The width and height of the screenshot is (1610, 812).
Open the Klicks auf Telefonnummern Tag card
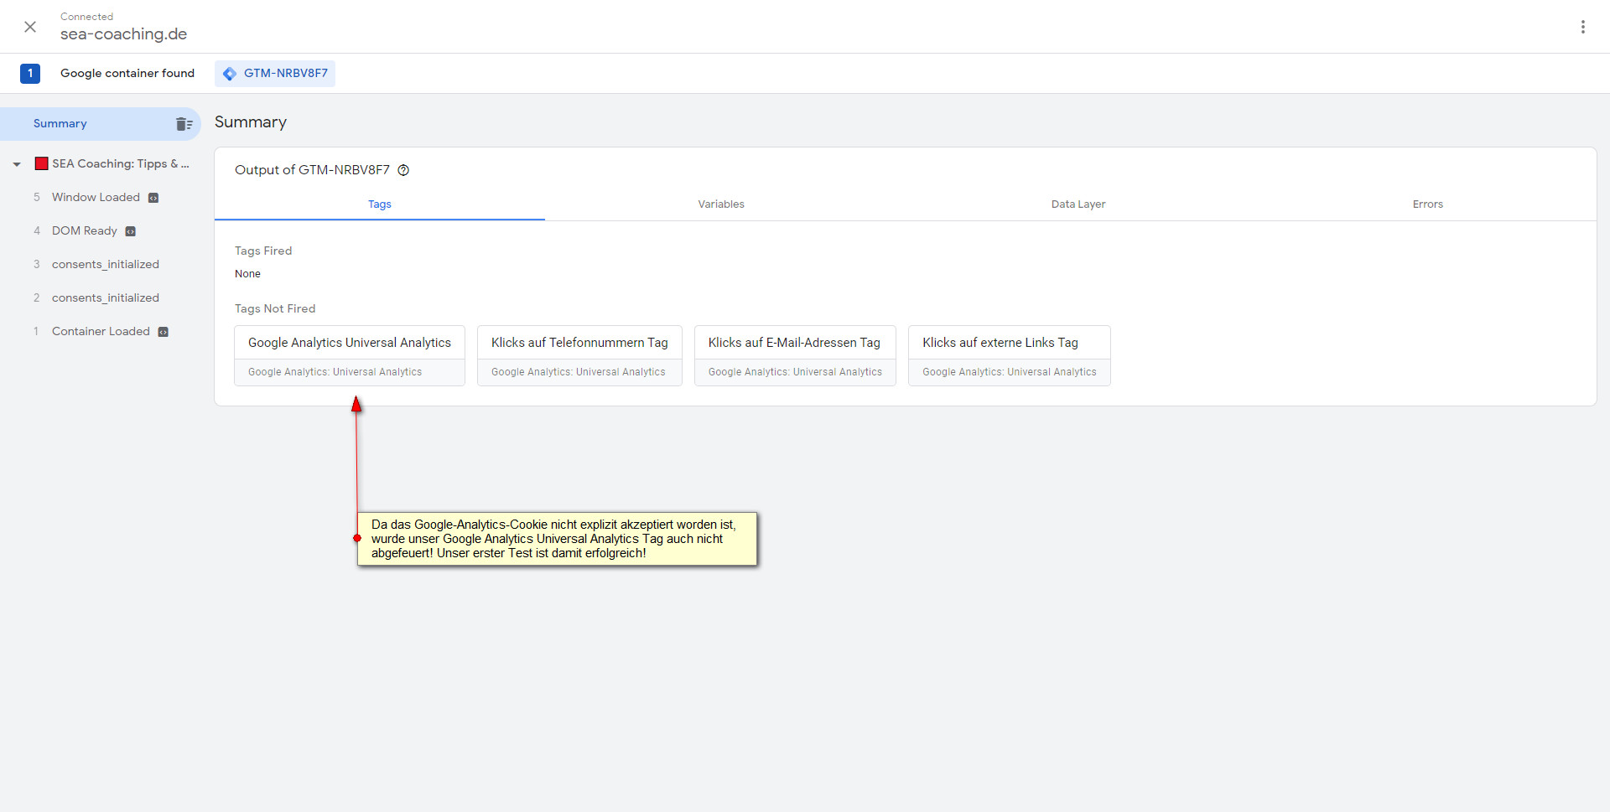[579, 355]
